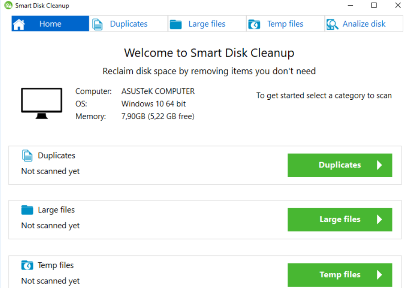Click the Duplicates section title text
409x288 pixels.
point(57,156)
